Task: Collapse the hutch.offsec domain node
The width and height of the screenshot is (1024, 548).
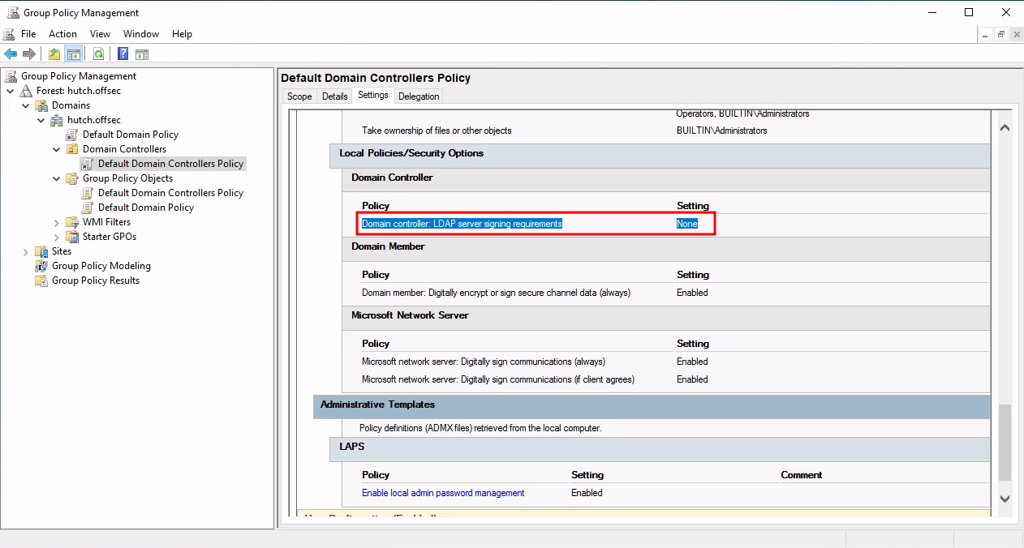Action: pyautogui.click(x=41, y=120)
